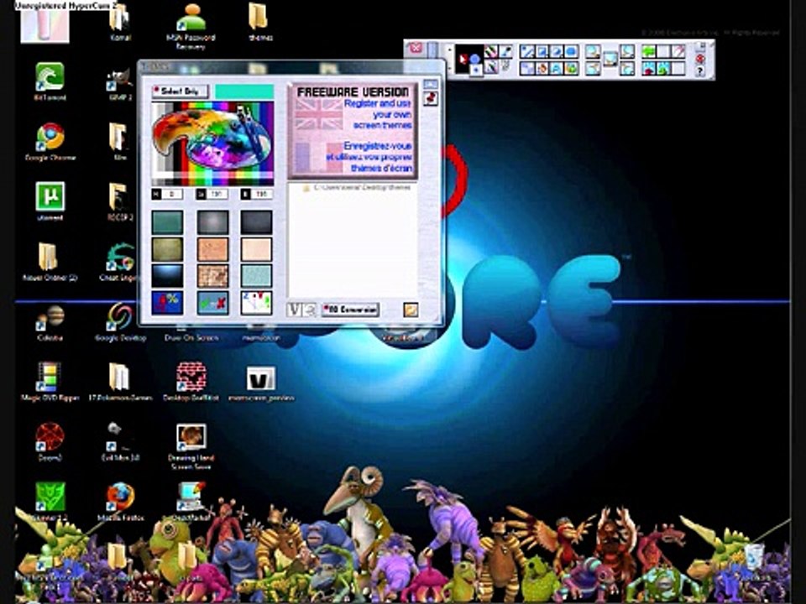Choose the dark charcoal theme thumbnail
This screenshot has height=604, width=806.
tap(256, 221)
